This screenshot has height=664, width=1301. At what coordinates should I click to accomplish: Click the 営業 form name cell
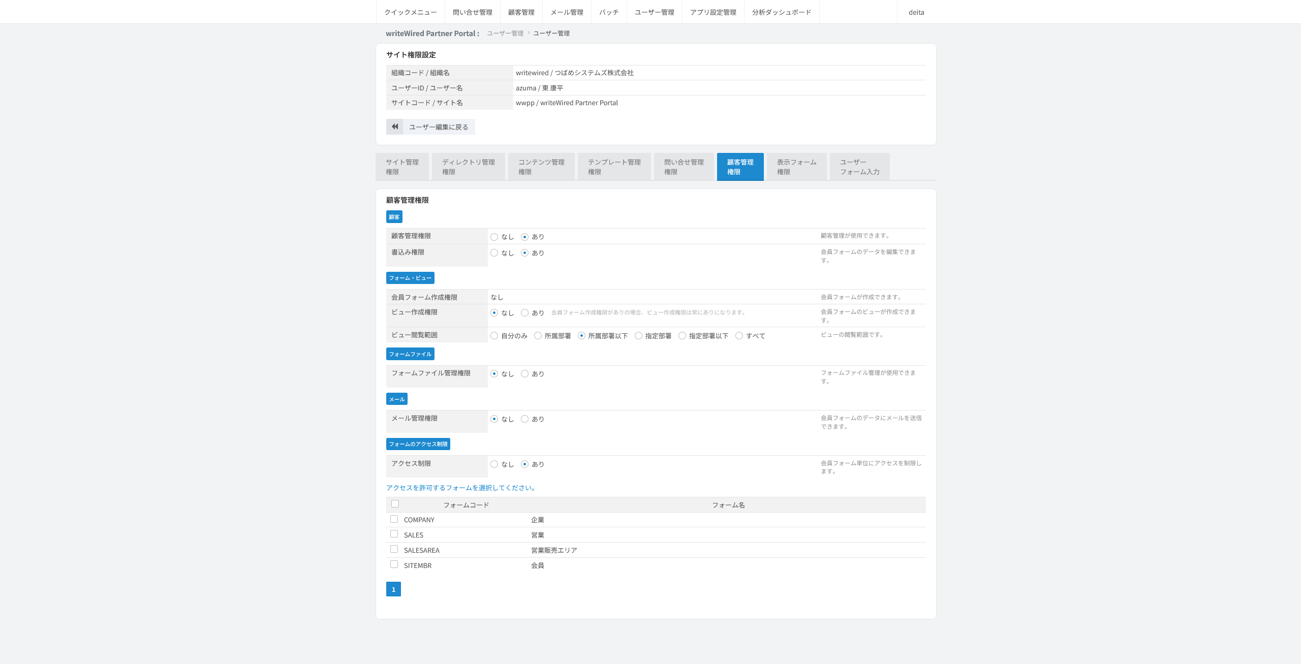[x=538, y=535]
